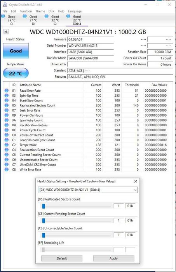Viewport: 176px width, 272px height.
Task: Click the Transfer Mode field
Action: point(91,58)
